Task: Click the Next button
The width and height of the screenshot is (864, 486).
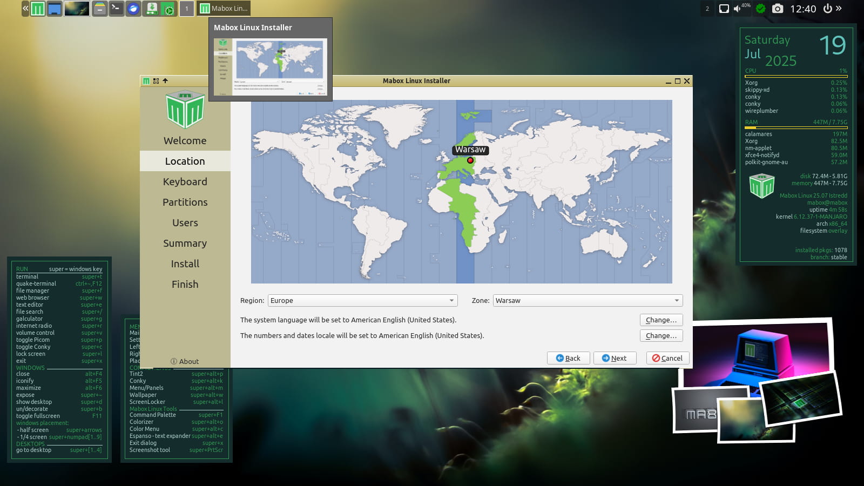Action: click(x=615, y=358)
